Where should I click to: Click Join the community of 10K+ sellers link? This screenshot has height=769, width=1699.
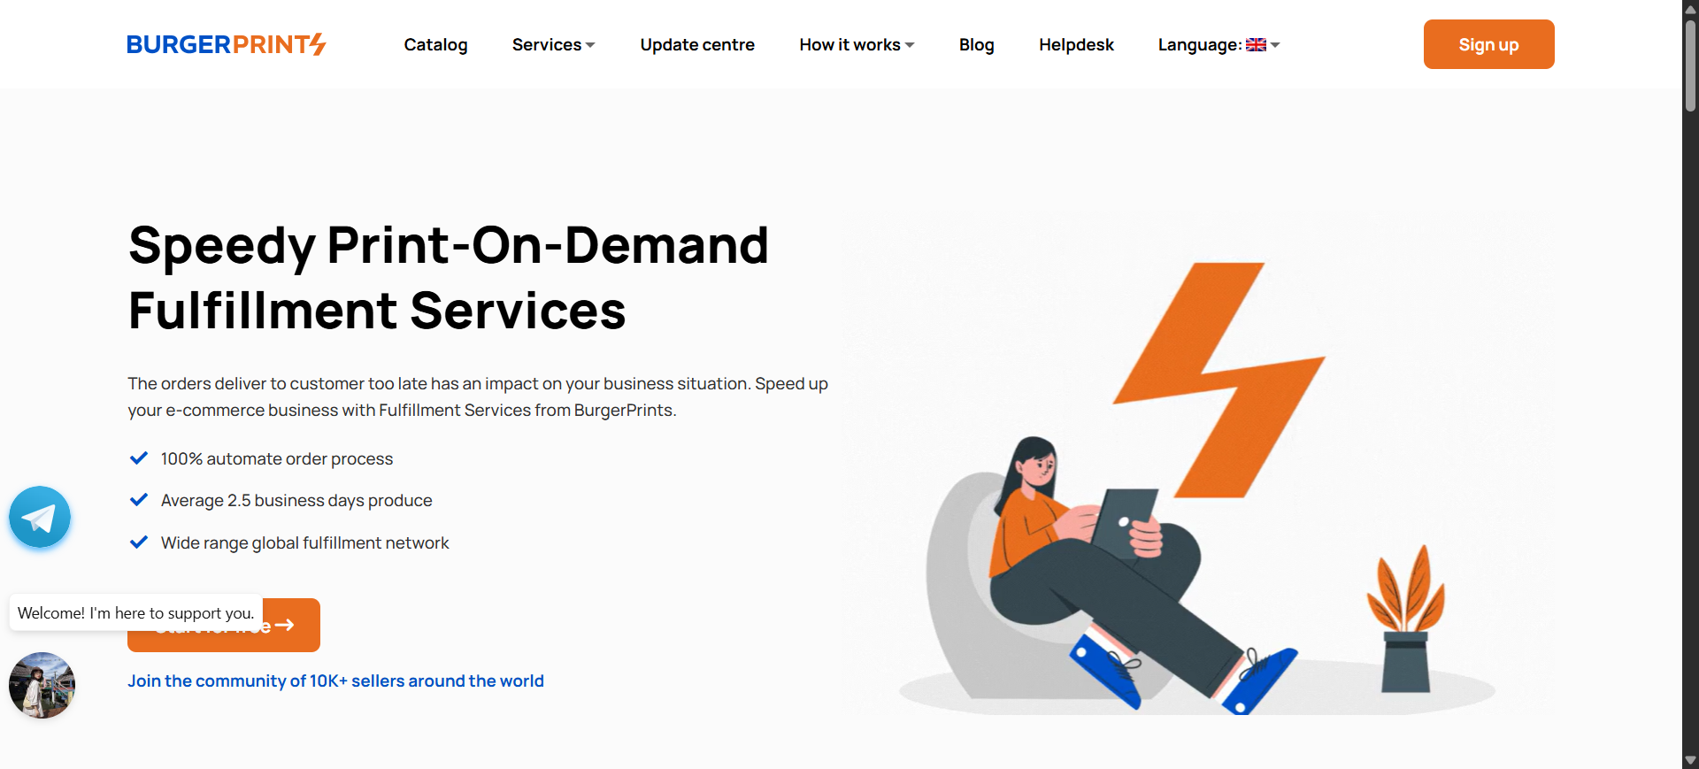pyautogui.click(x=335, y=681)
